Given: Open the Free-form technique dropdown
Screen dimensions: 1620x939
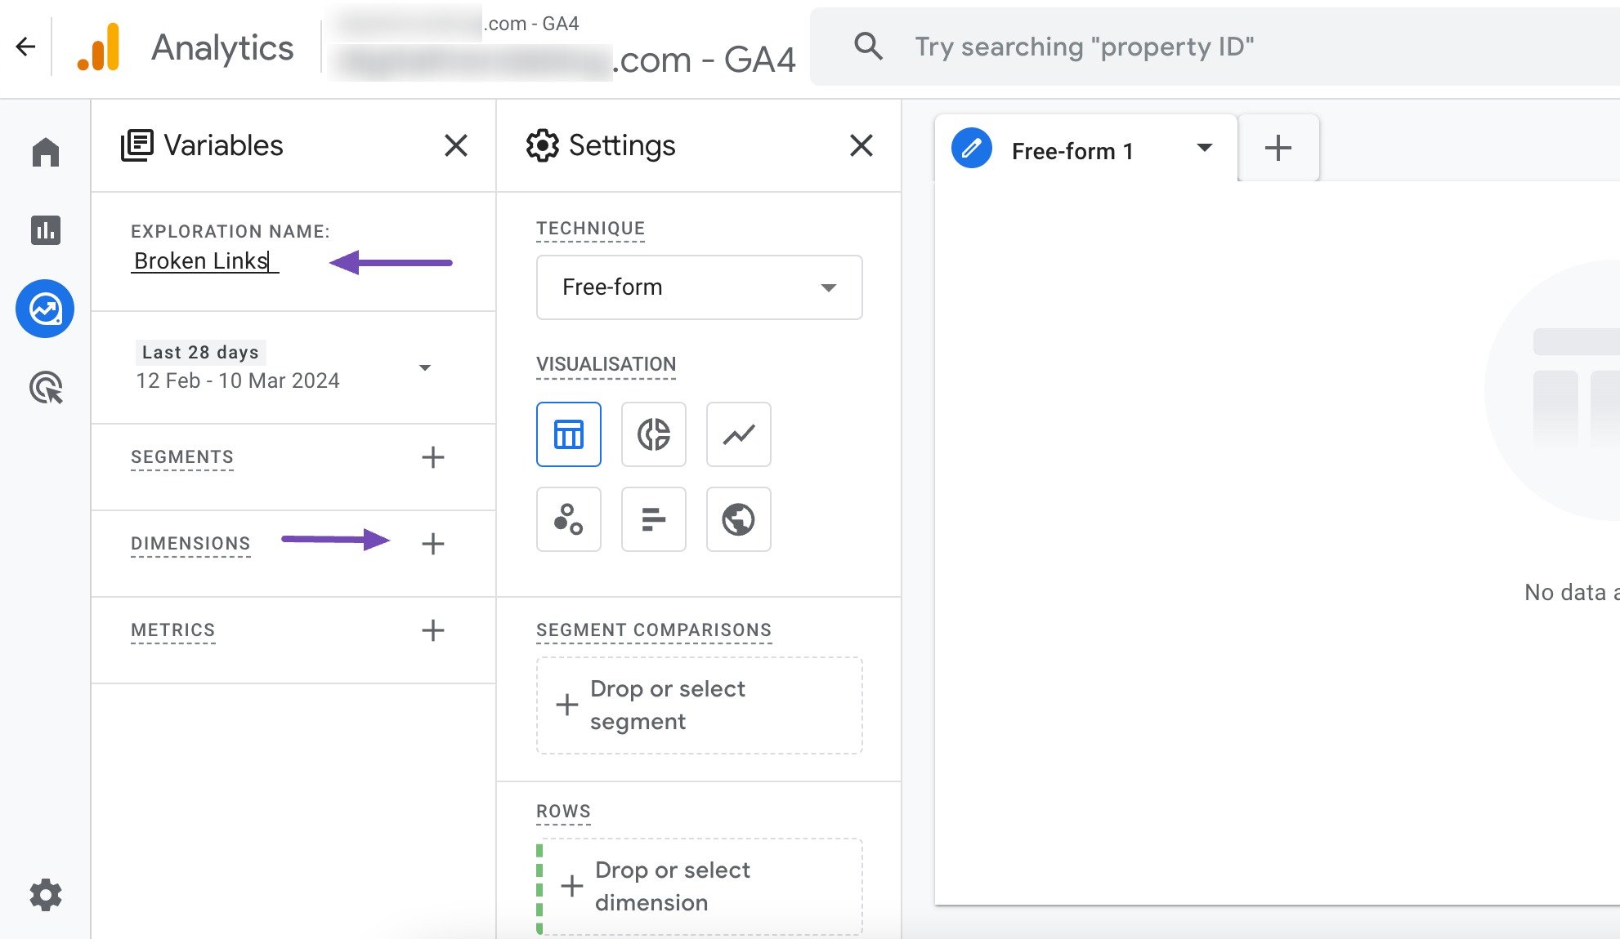Looking at the screenshot, I should [699, 287].
